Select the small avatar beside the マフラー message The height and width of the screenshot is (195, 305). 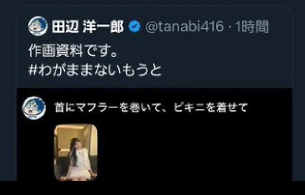(x=34, y=108)
